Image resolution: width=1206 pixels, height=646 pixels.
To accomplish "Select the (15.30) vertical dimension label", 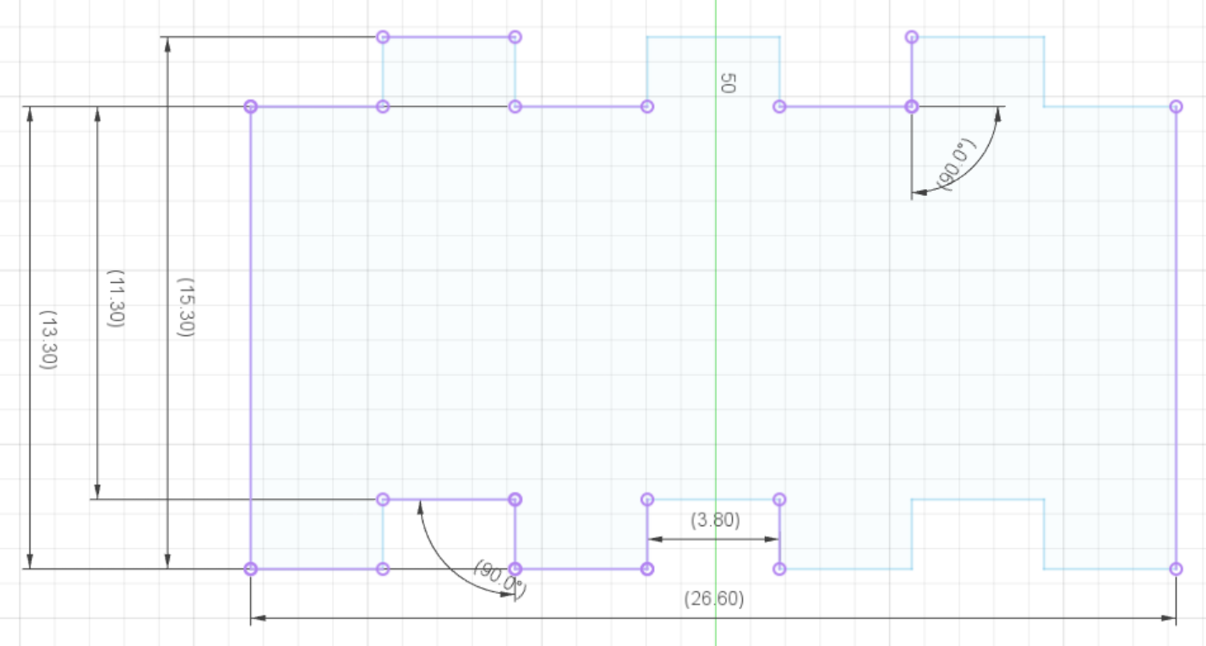I will point(186,307).
